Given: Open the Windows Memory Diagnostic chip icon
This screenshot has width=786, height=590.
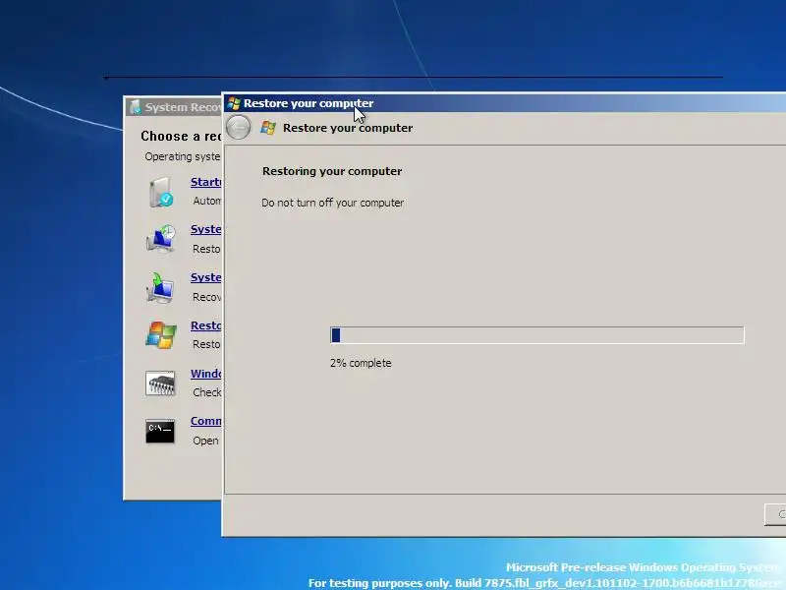Looking at the screenshot, I should [x=160, y=383].
